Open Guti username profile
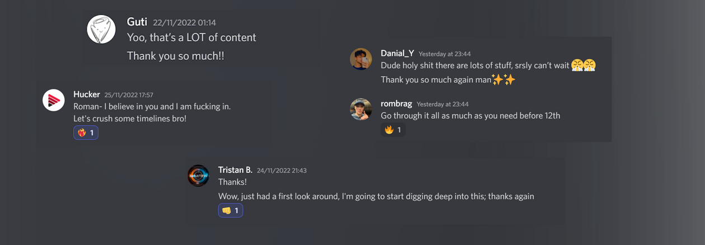705x245 pixels. 137,22
